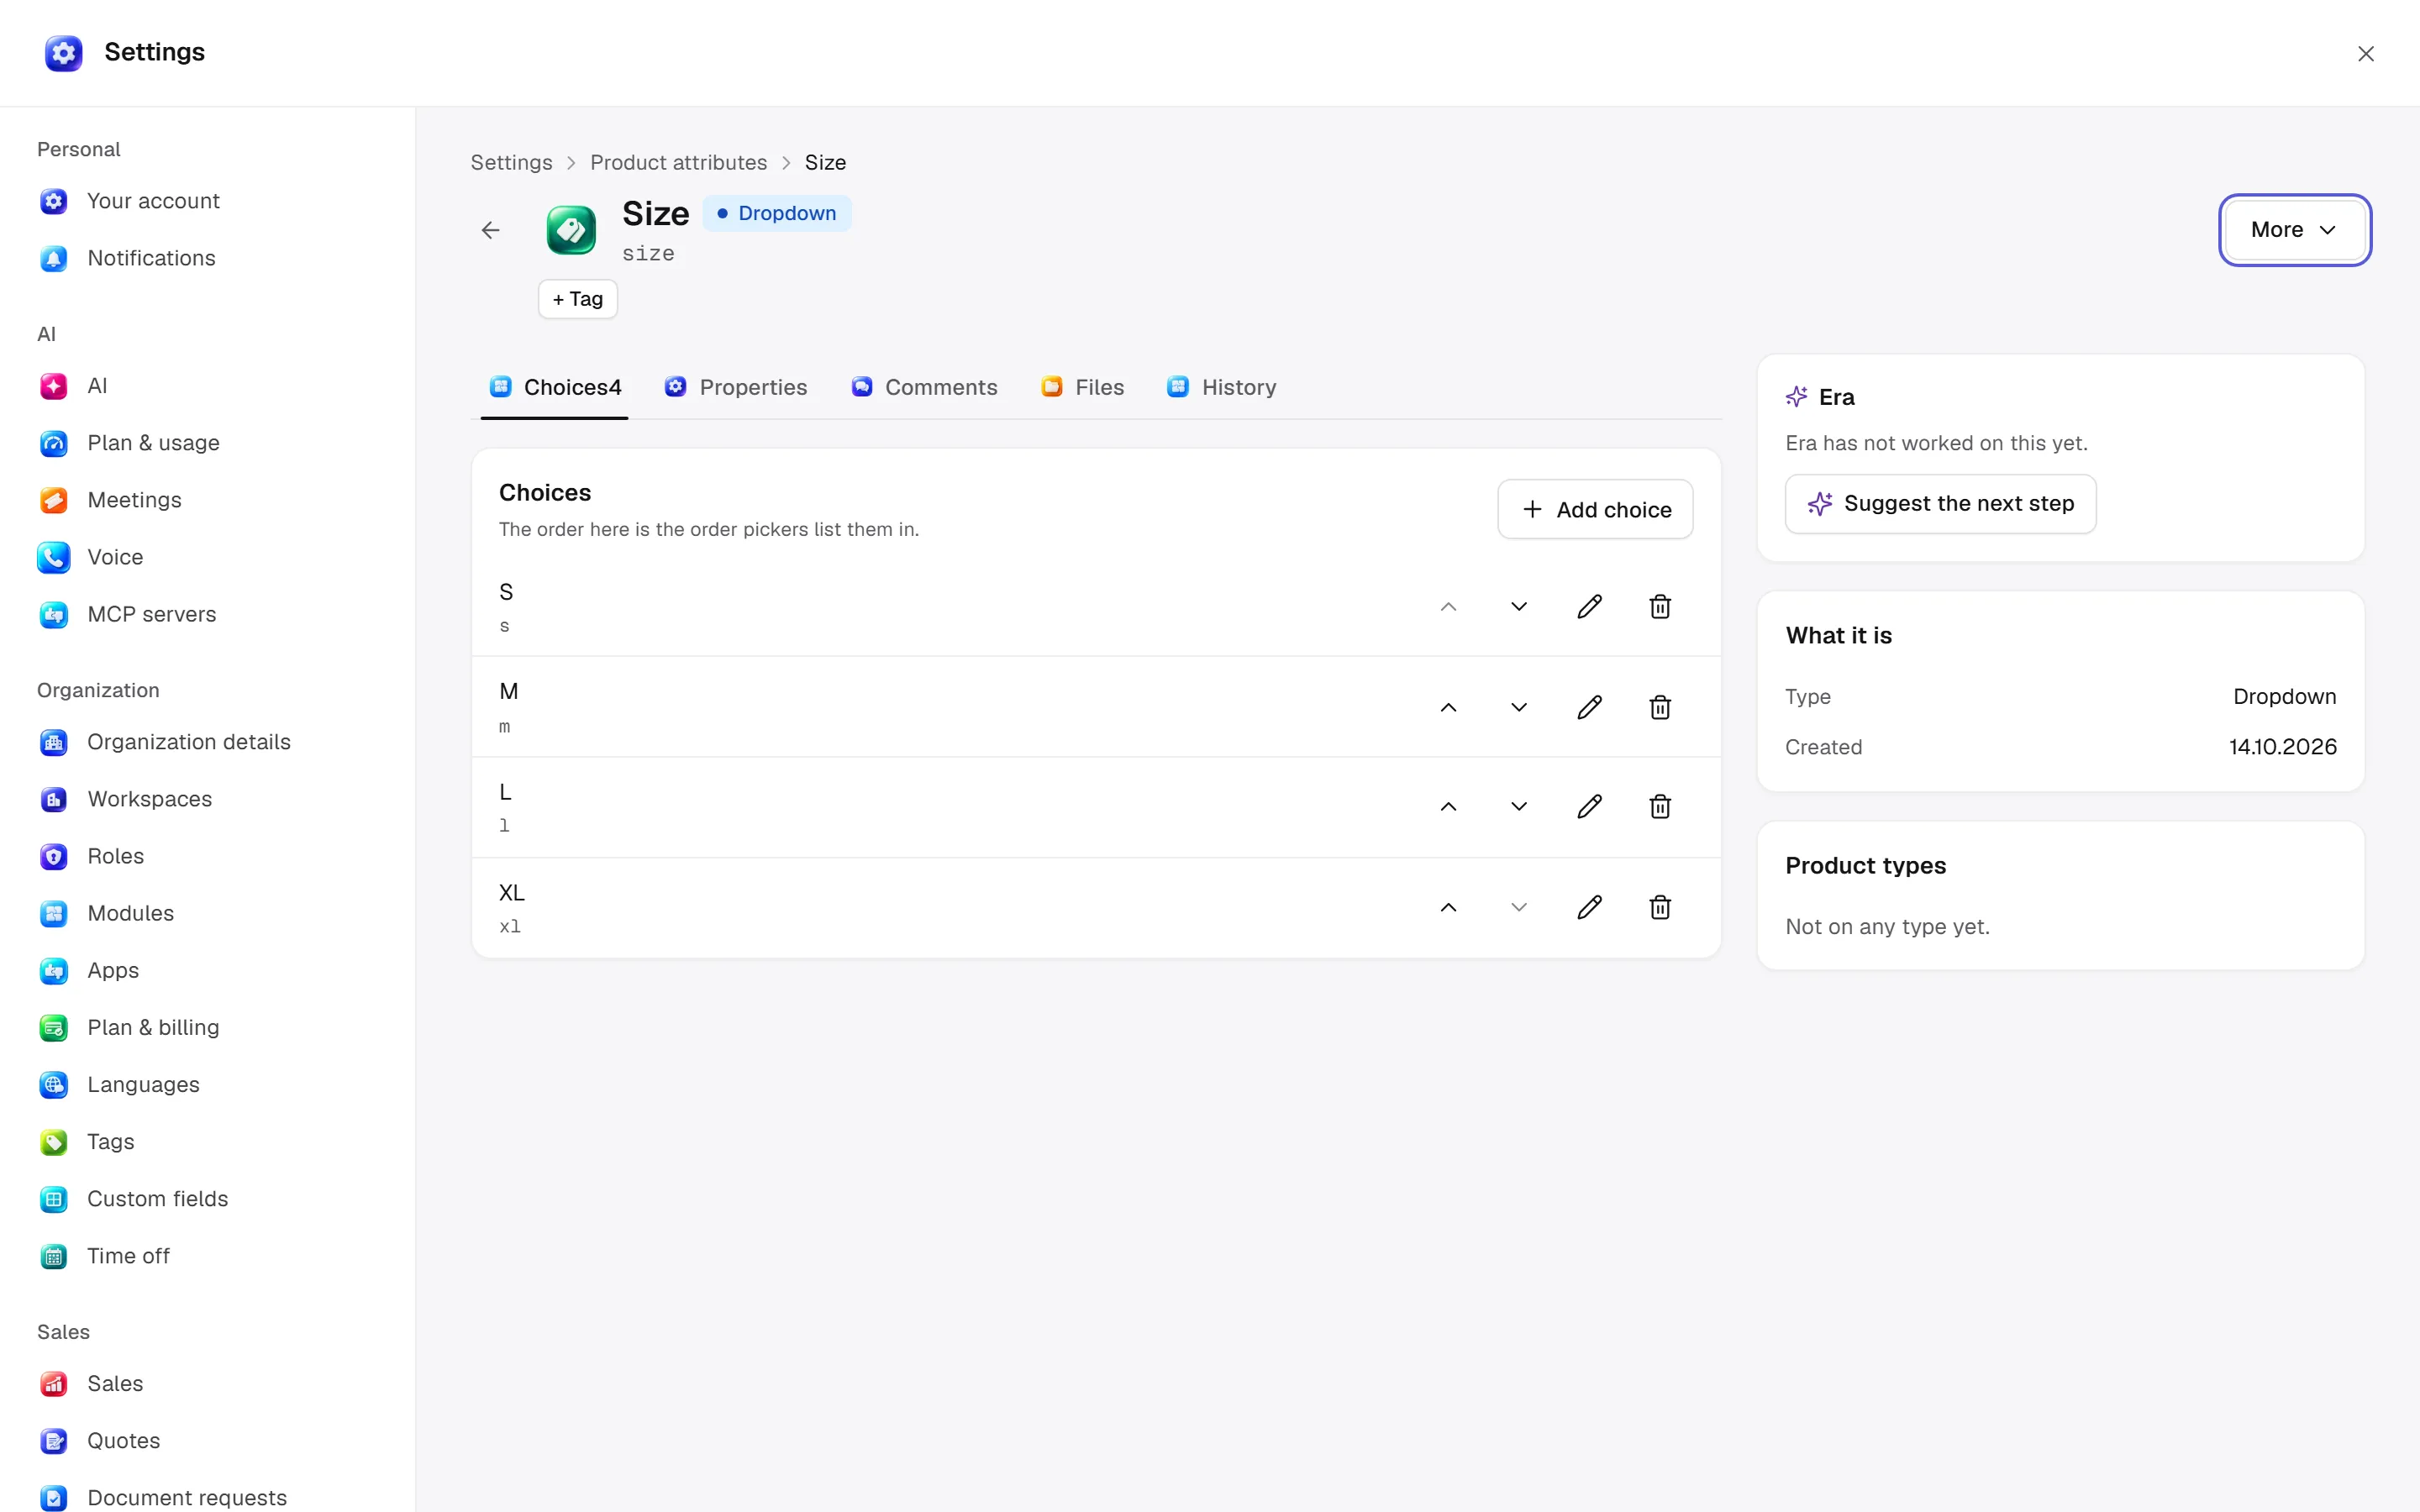This screenshot has height=1512, width=2420.
Task: Open the Files tab
Action: (x=1082, y=387)
